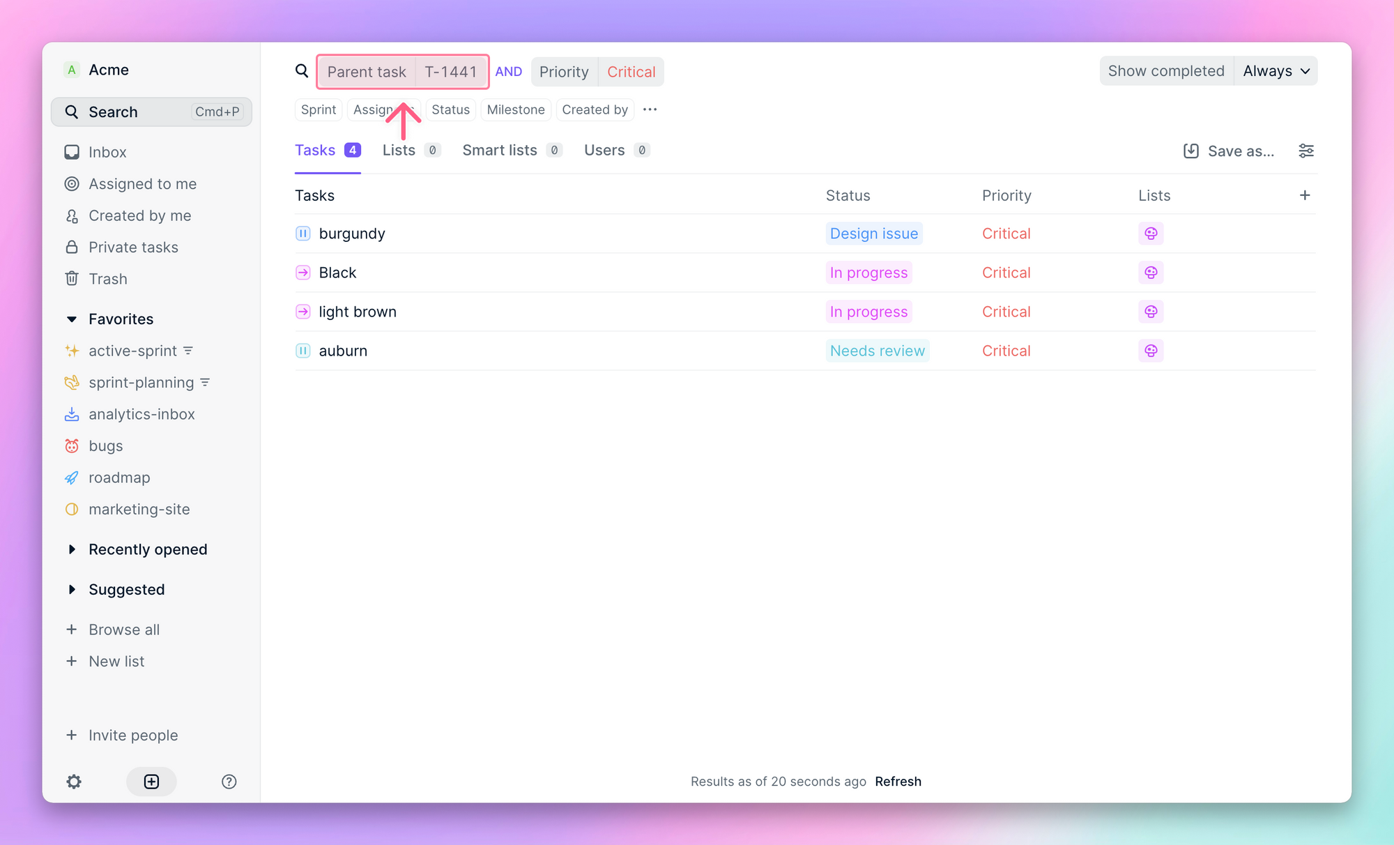The image size is (1394, 845).
Task: Click the in-progress icon on light brown task
Action: 302,311
